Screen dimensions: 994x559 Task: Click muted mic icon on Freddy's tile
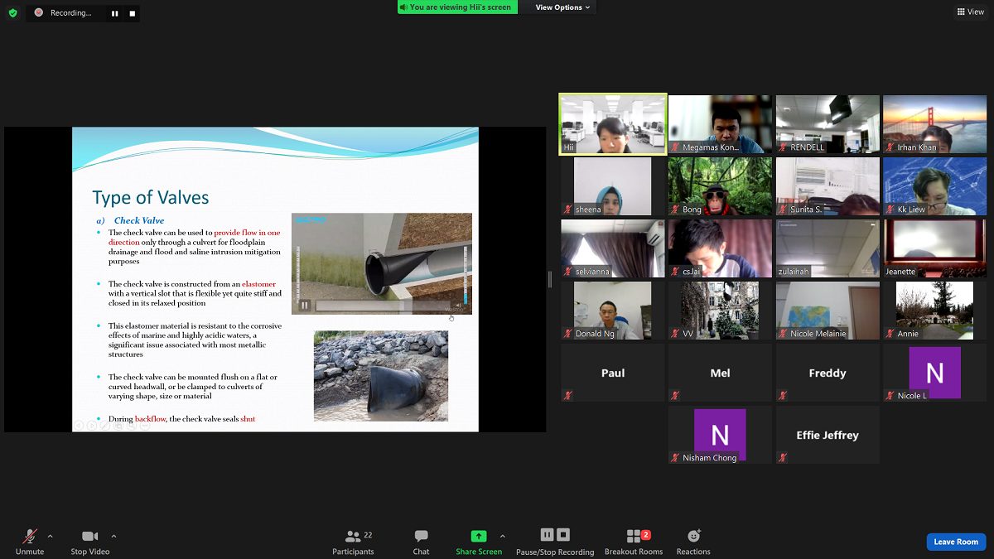pos(783,396)
